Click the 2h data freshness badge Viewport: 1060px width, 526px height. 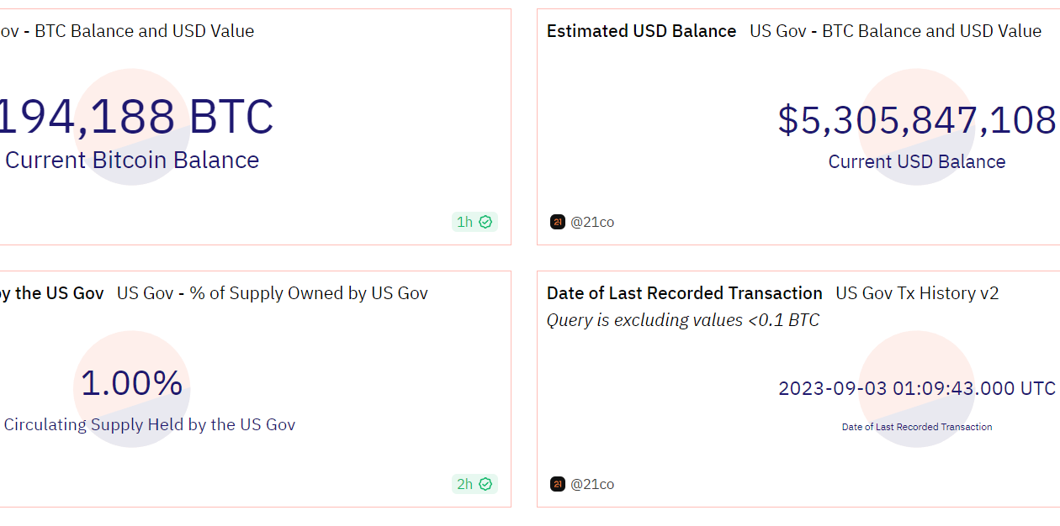point(474,484)
